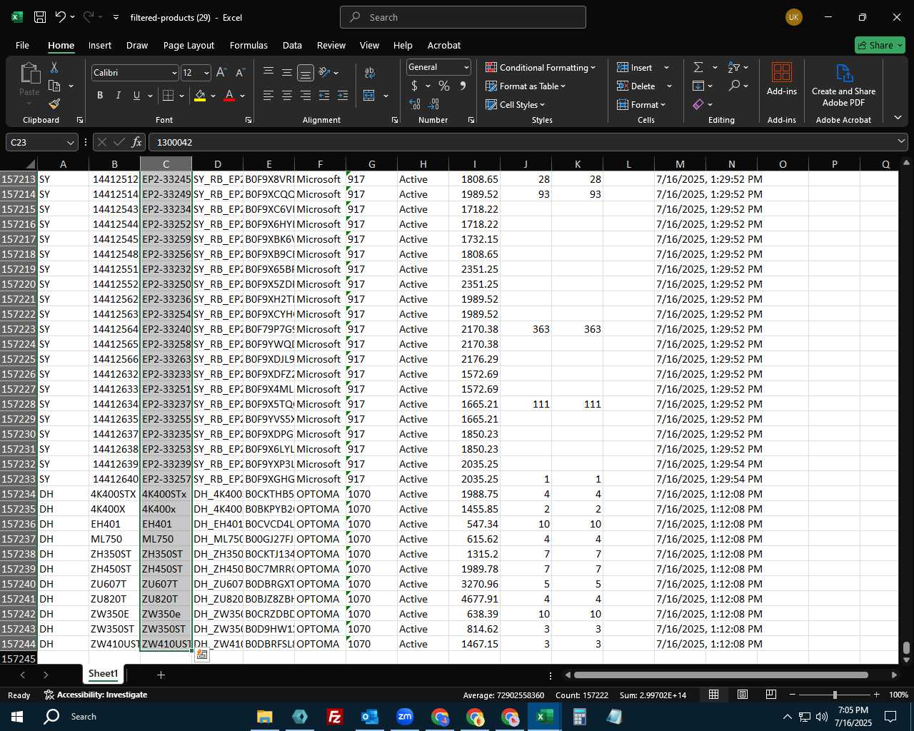Click the Comma Style icon
Screen dimensions: 914x731
pos(463,86)
